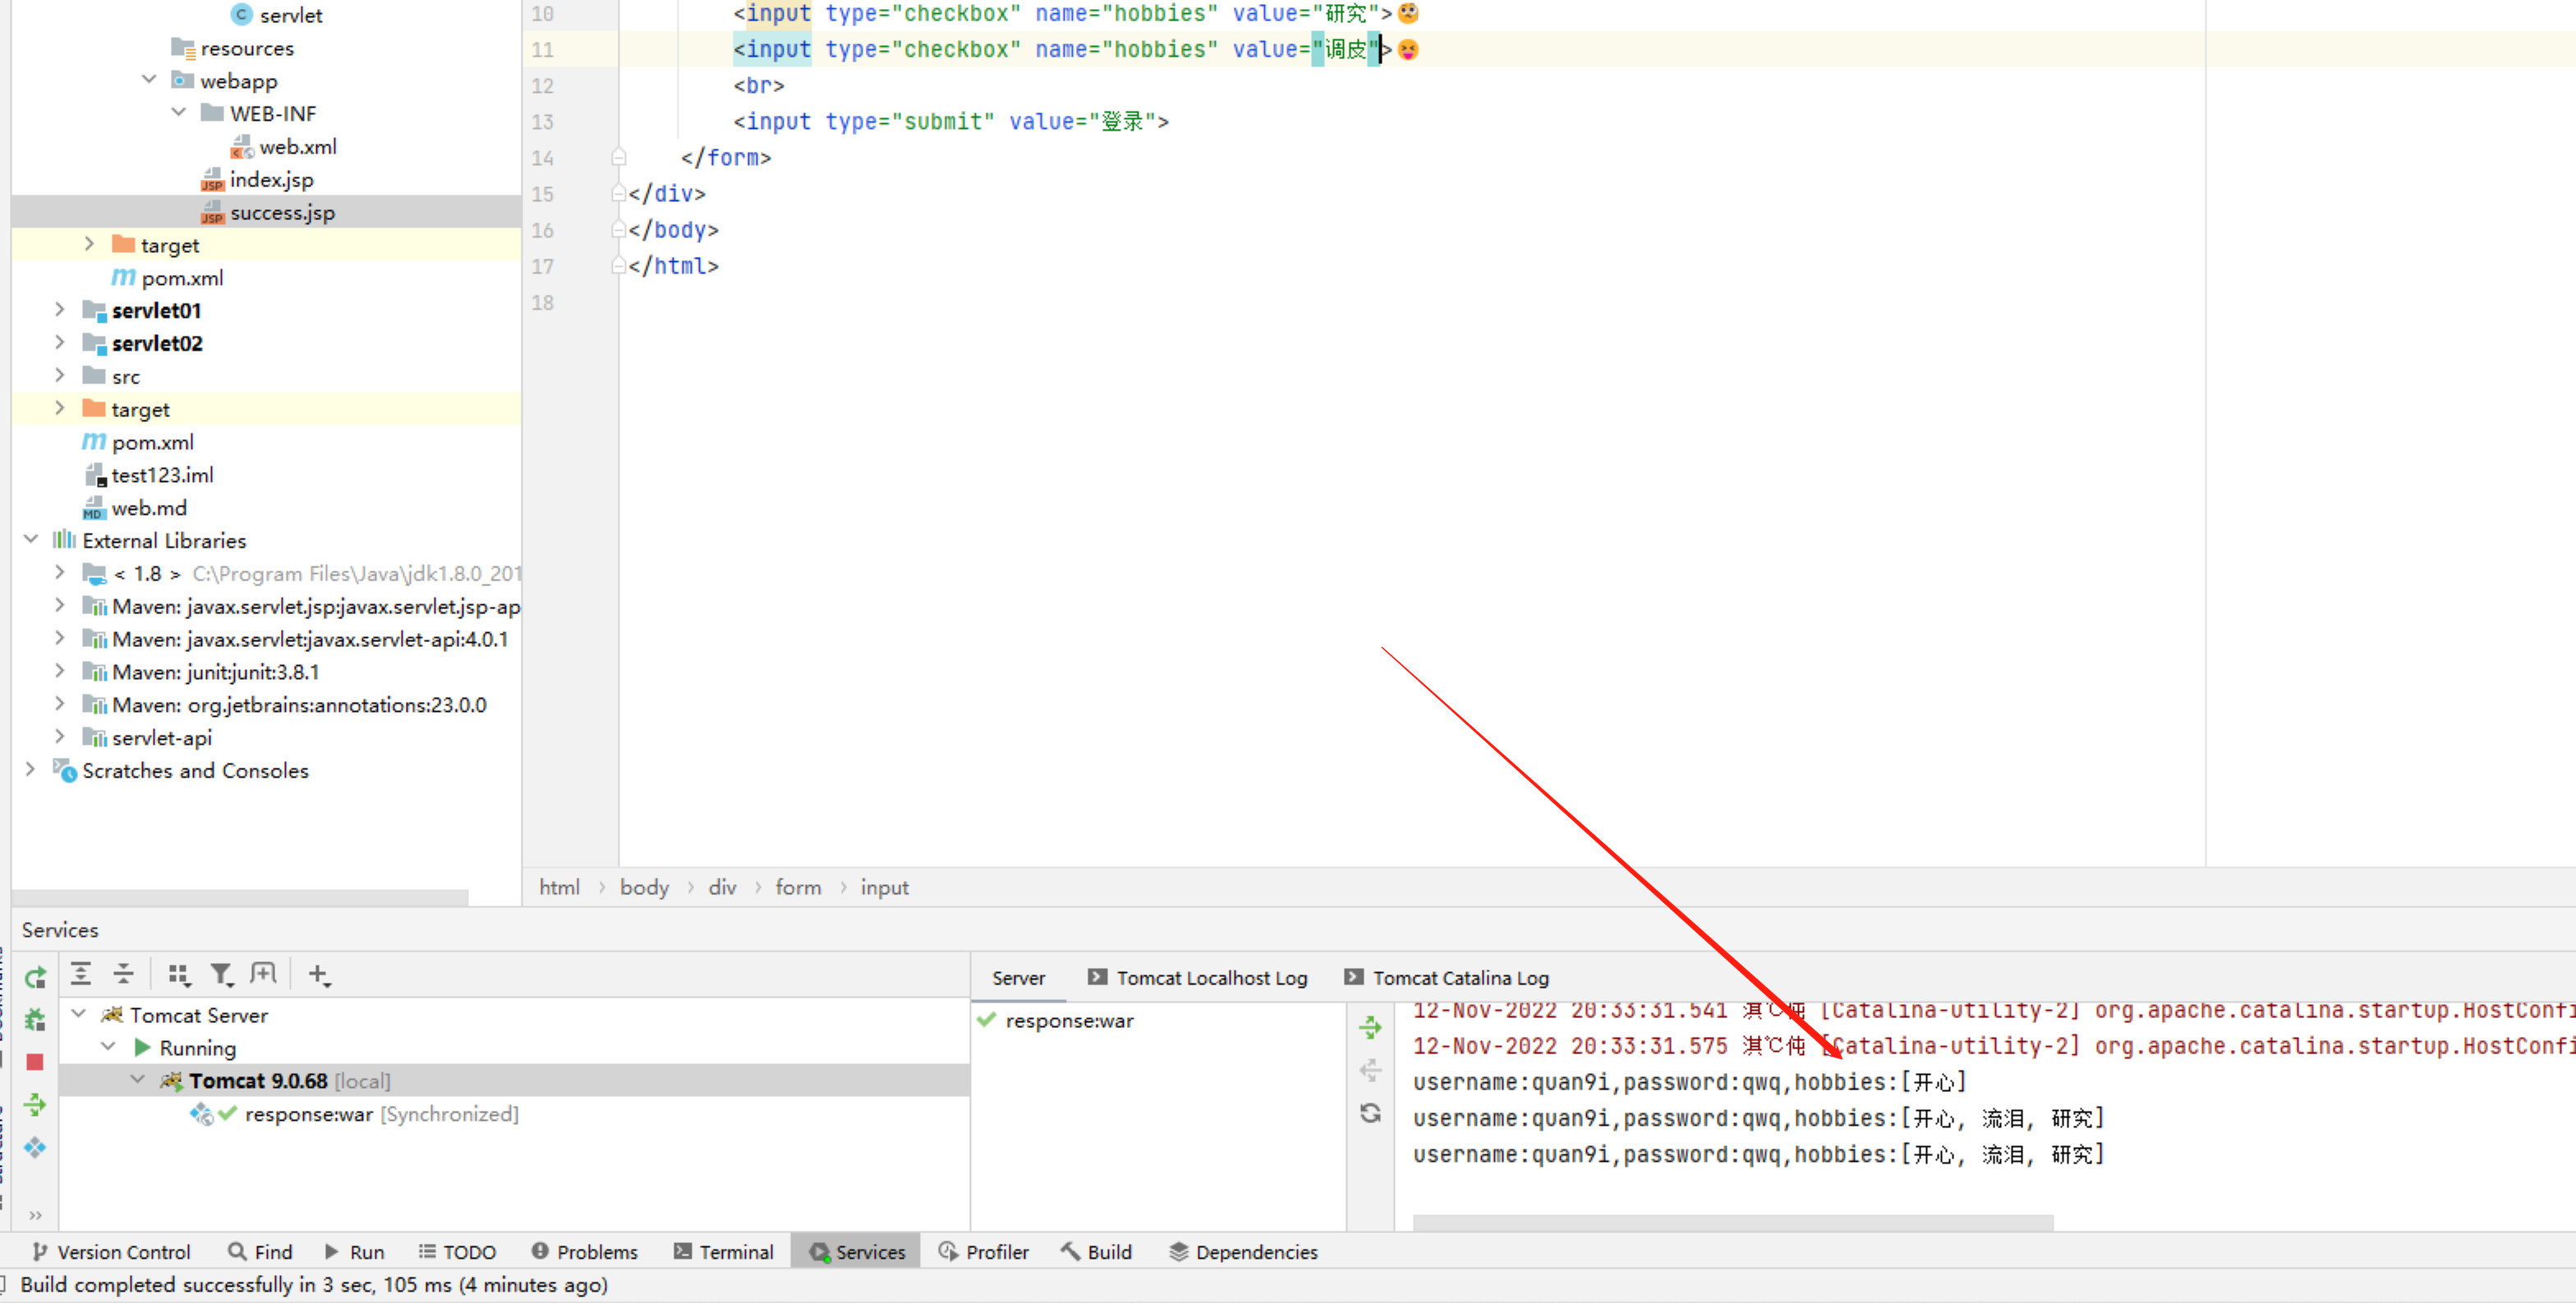
Task: Collapse the Tomcat Server tree node
Action: (79, 1014)
